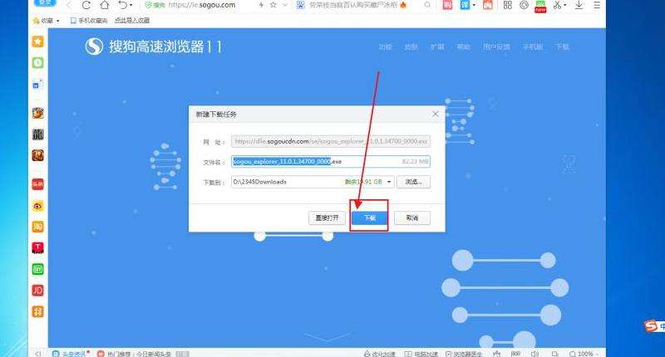Image resolution: width=665 pixels, height=357 pixels.
Task: Open the 手机收藏夹 bookmark folder
Action: point(89,20)
